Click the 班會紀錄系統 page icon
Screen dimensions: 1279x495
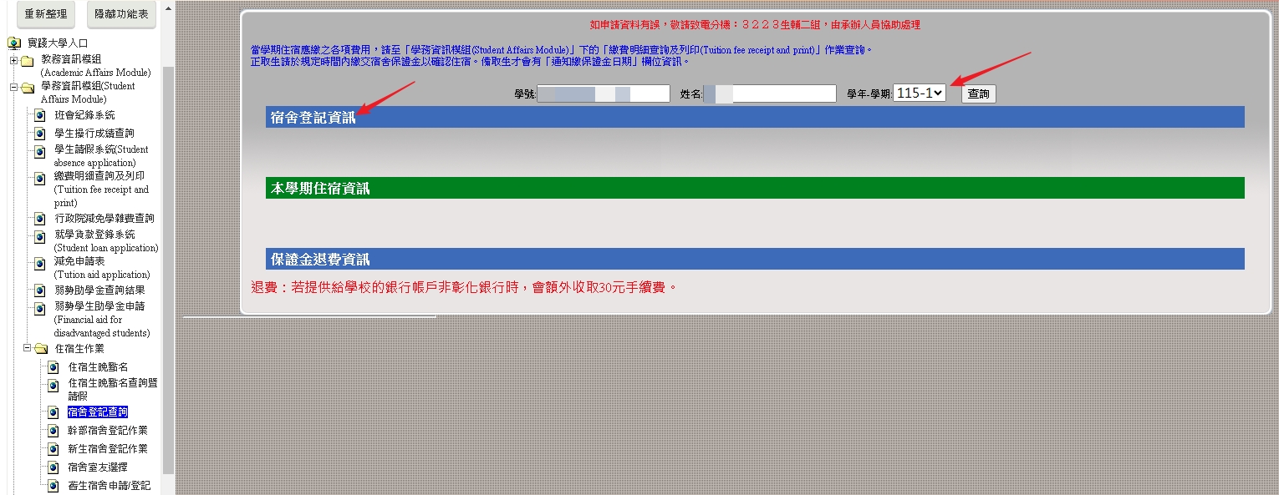pyautogui.click(x=39, y=115)
